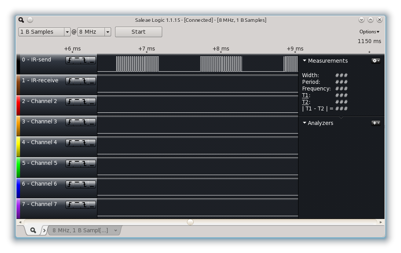Open the Measurements gear settings menu

coord(376,61)
